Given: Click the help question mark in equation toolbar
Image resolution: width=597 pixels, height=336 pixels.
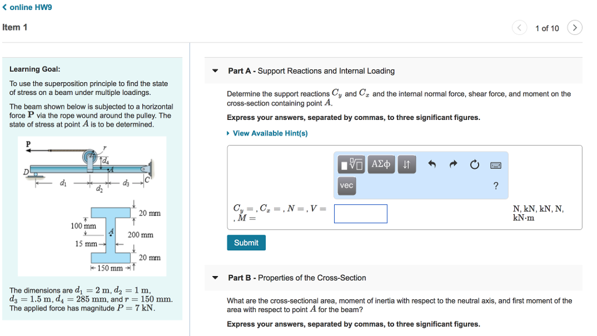Looking at the screenshot, I should pyautogui.click(x=496, y=185).
